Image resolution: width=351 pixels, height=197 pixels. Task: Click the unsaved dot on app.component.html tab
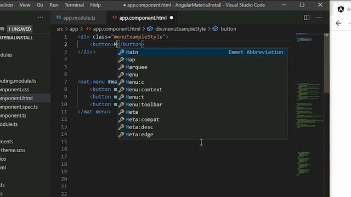point(172,18)
